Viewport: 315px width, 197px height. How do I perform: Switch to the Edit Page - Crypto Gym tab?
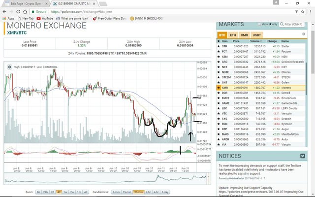[x=26, y=3]
